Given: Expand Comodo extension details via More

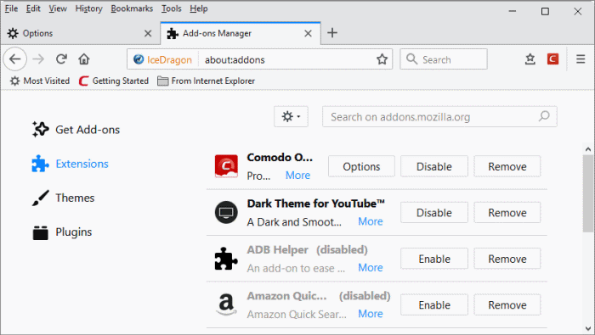Looking at the screenshot, I should click(297, 176).
